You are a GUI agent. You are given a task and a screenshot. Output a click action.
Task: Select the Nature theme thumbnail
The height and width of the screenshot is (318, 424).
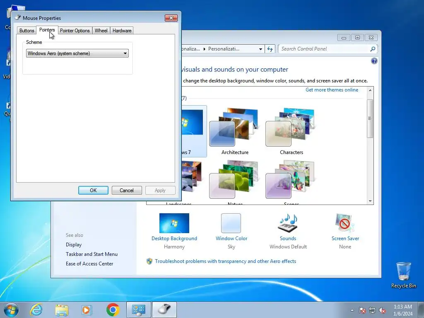235,180
